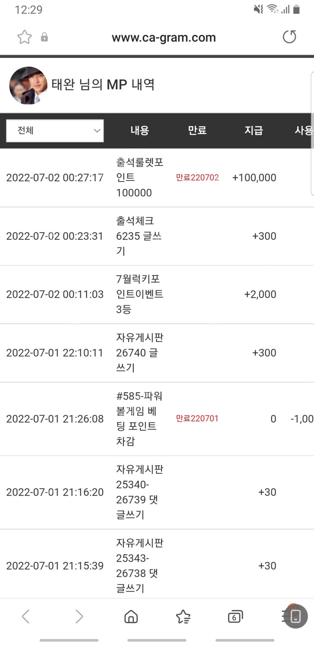The width and height of the screenshot is (314, 646).
Task: Go back using browser back arrow
Action: pos(26,616)
